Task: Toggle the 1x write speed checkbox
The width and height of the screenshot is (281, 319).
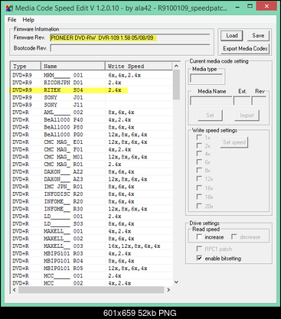Action: tap(199, 138)
